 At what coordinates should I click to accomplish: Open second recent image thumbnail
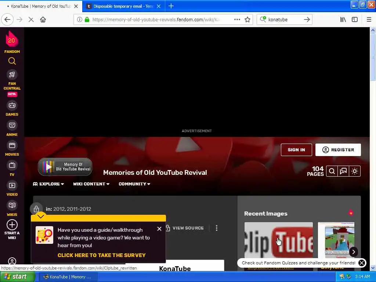point(336,240)
